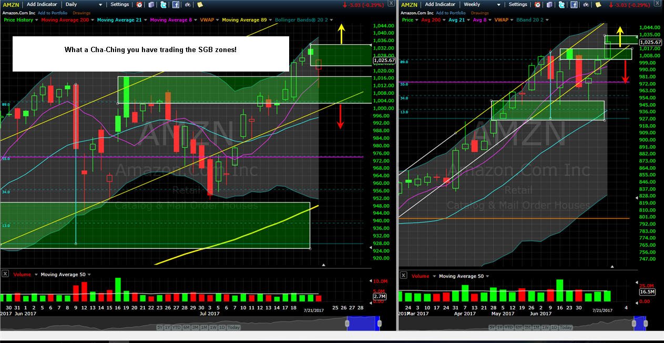Click the Twitter share icon on the Daily chart

point(164,5)
